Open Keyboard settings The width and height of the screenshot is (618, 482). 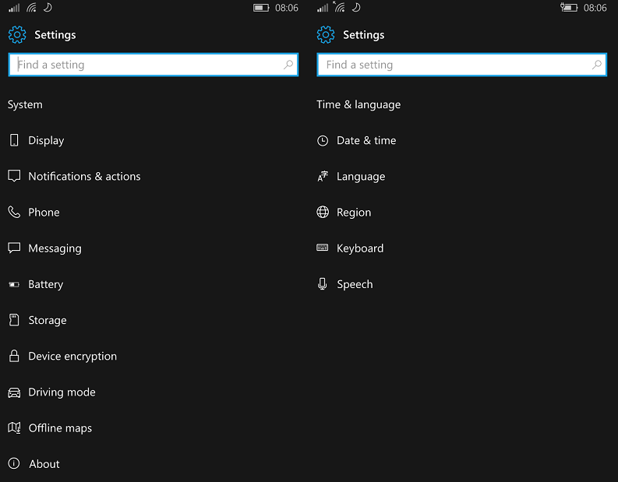click(360, 248)
